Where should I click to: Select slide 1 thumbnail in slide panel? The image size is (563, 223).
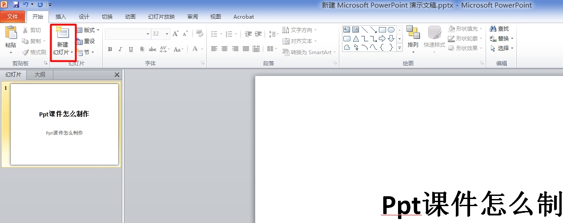tap(64, 124)
